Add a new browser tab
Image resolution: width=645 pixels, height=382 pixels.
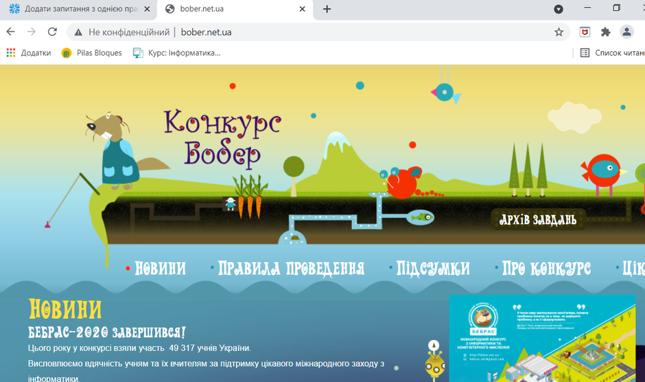pyautogui.click(x=327, y=9)
